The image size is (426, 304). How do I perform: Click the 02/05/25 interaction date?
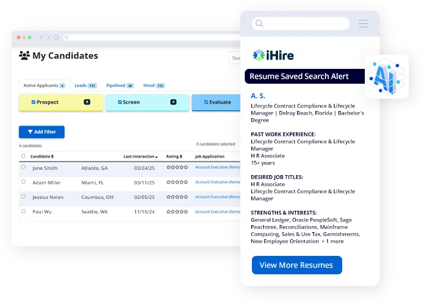(144, 197)
